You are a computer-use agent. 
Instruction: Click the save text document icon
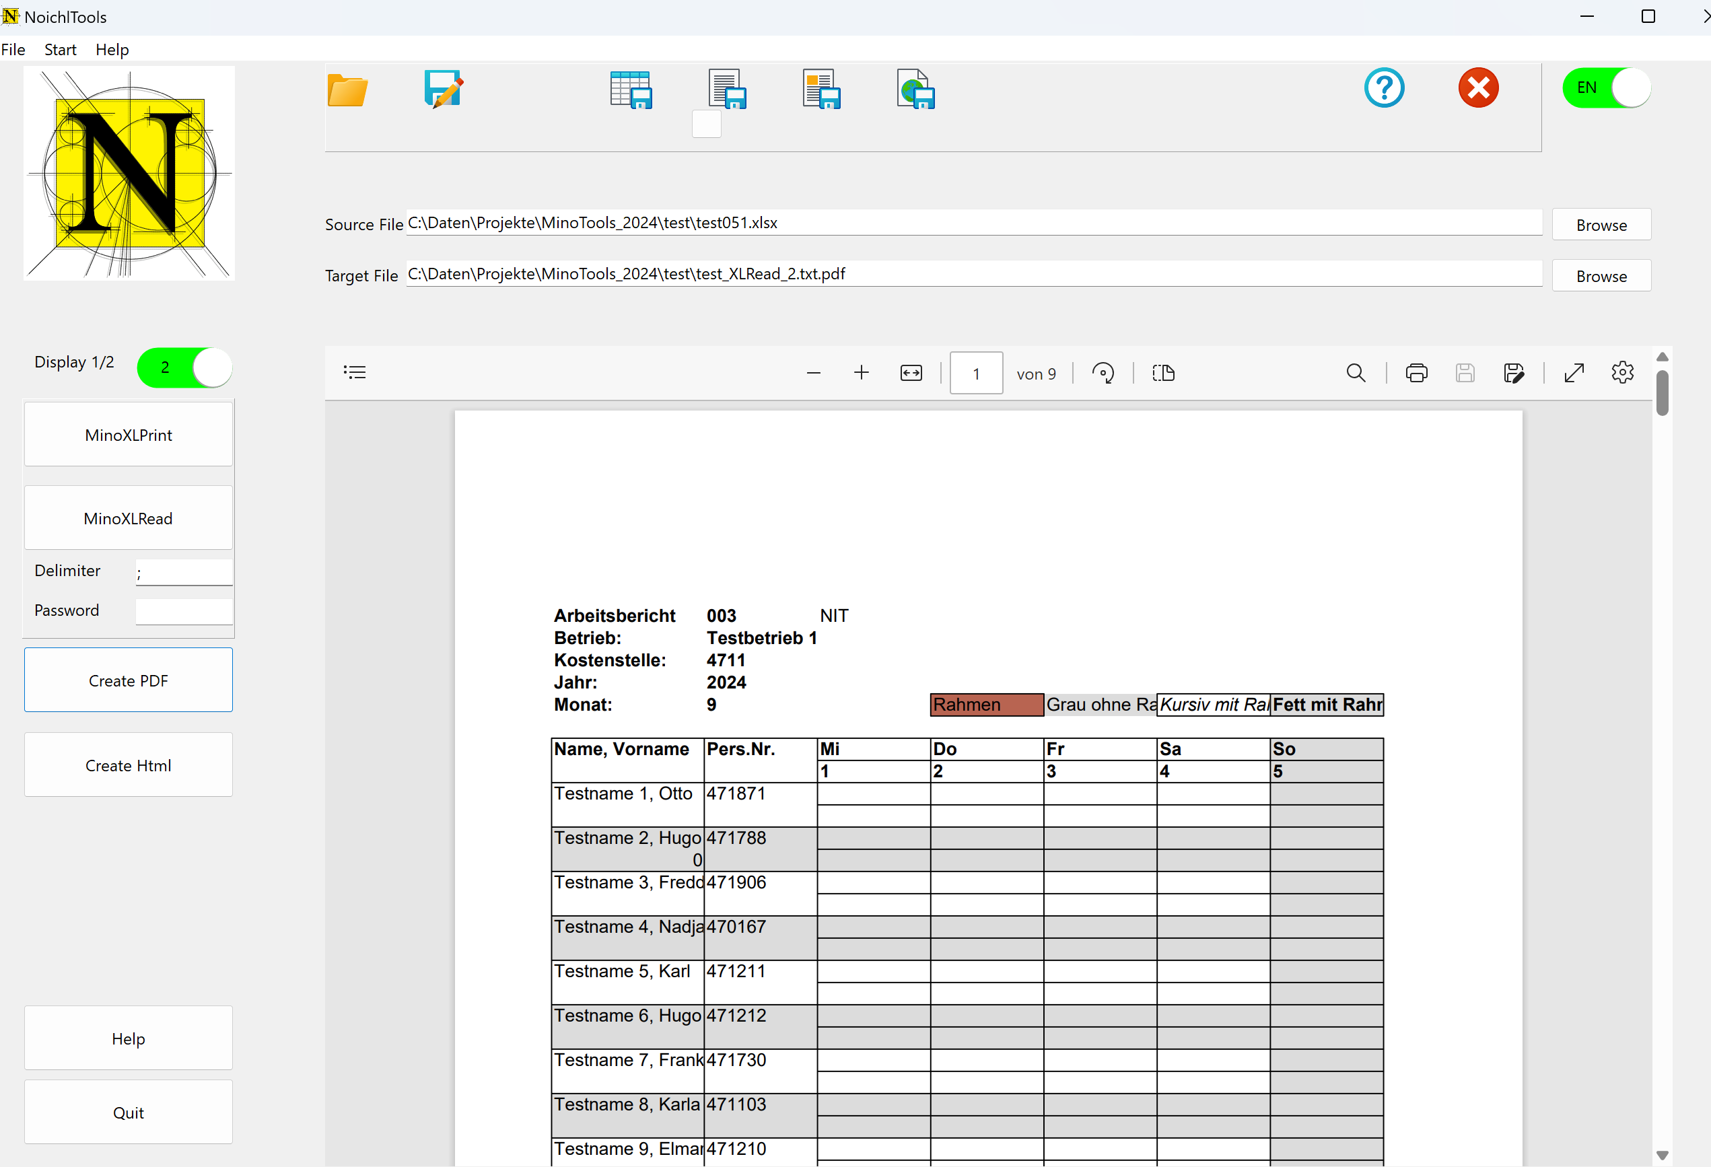tap(727, 90)
